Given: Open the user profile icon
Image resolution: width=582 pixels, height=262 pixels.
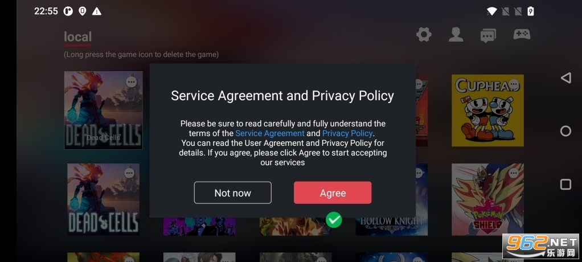Looking at the screenshot, I should (456, 35).
